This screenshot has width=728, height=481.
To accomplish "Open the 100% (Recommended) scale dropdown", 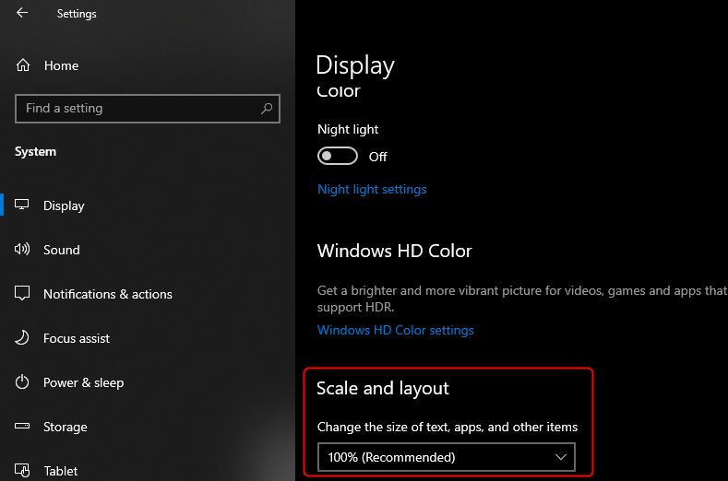I will 447,457.
